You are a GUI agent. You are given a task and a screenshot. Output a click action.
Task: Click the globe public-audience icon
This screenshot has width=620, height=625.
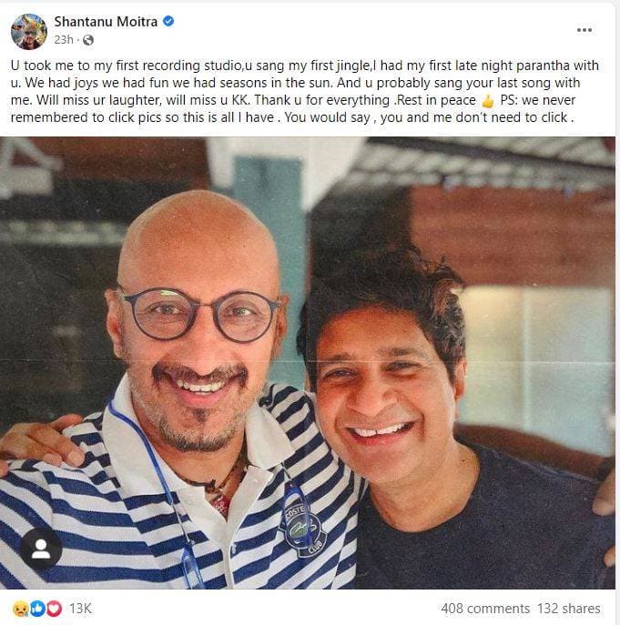[x=87, y=40]
